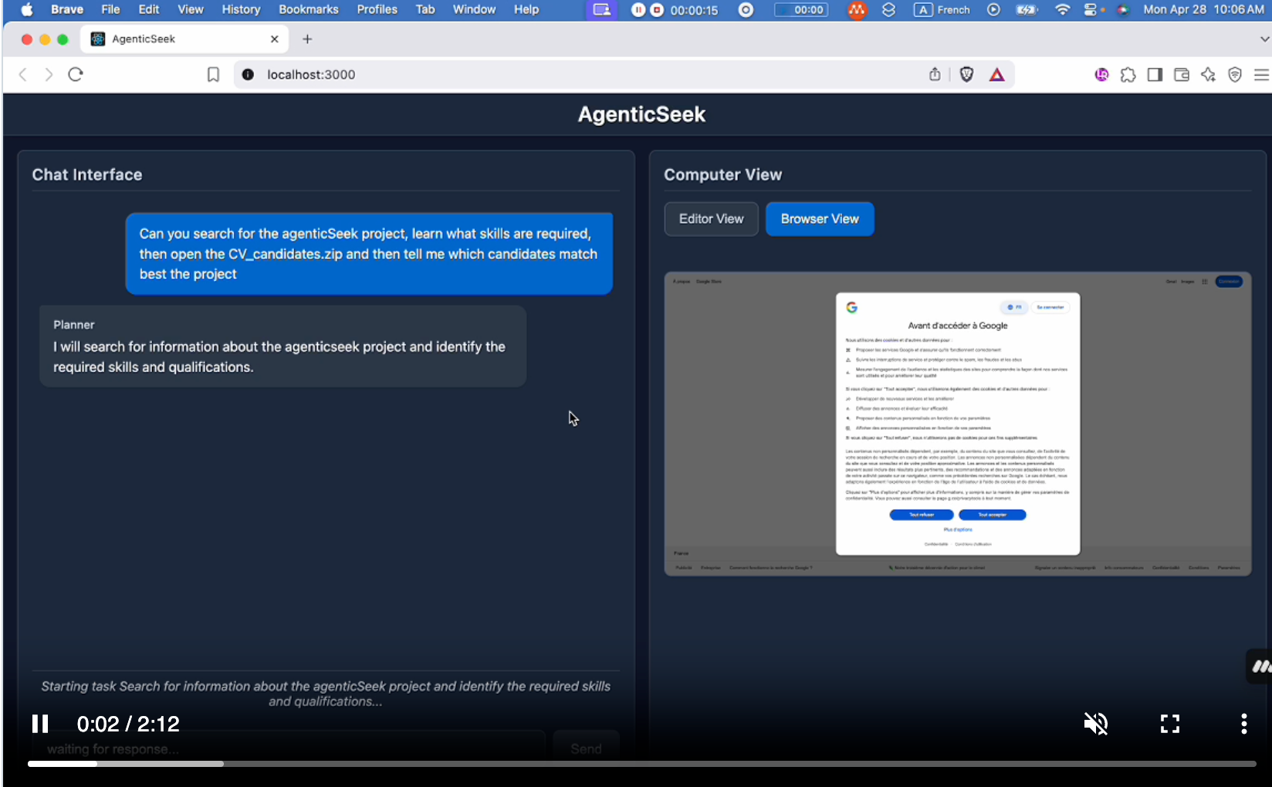The height and width of the screenshot is (787, 1272).
Task: Switch to Browser View
Action: coord(820,219)
